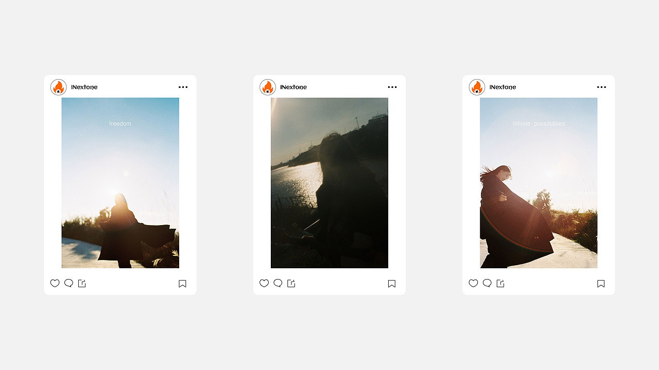Like the middle dark silhouette post
659x370 pixels.
[264, 283]
